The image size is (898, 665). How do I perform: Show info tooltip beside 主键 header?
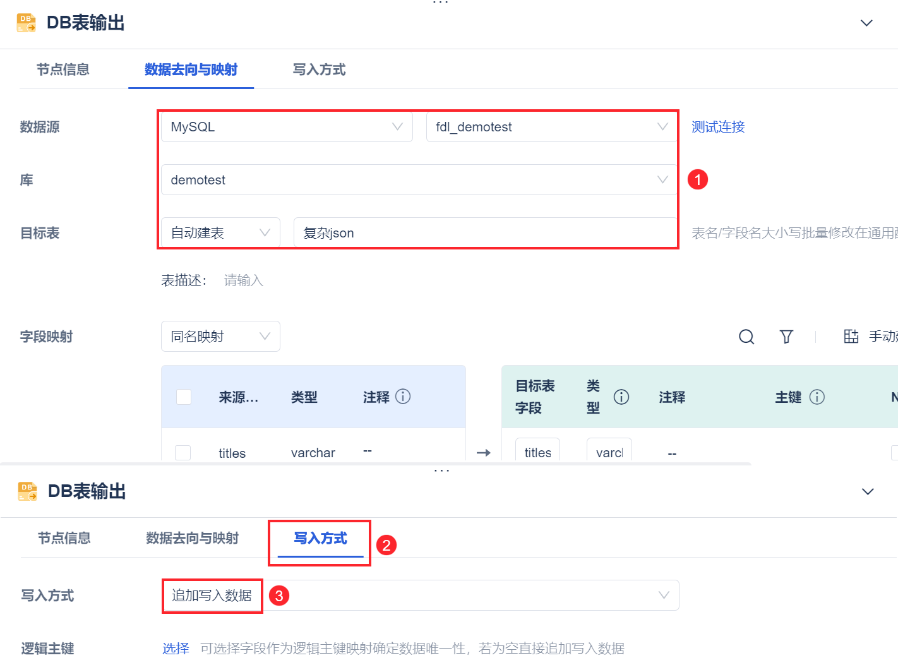tap(817, 397)
